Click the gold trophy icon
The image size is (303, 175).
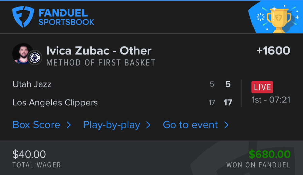[x=278, y=19]
